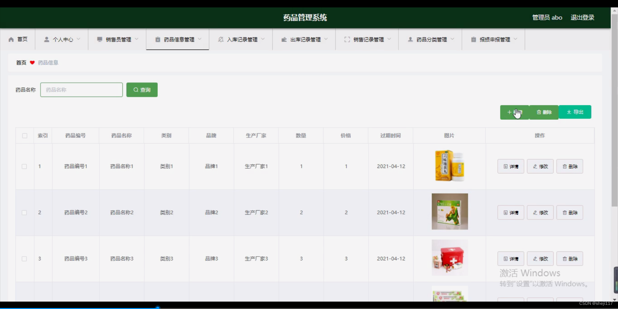Viewport: 618px width, 309px height.
Task: Click the heart icon in breadcrumb
Action: pos(32,62)
